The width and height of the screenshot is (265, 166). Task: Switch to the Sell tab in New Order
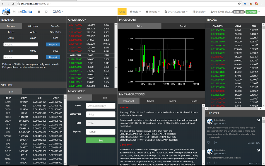point(105,98)
